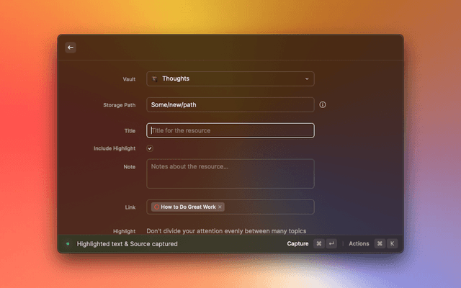Click the Return key icon
461x288 pixels.
click(x=331, y=244)
